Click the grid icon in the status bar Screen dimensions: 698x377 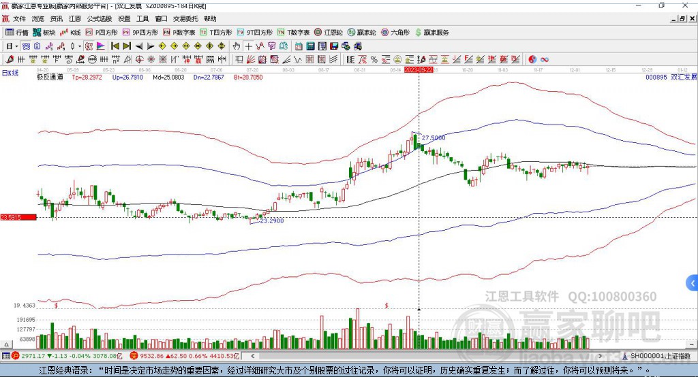click(x=5, y=356)
